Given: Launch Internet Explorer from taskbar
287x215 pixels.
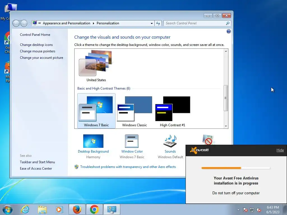Looking at the screenshot, I should [25, 209].
